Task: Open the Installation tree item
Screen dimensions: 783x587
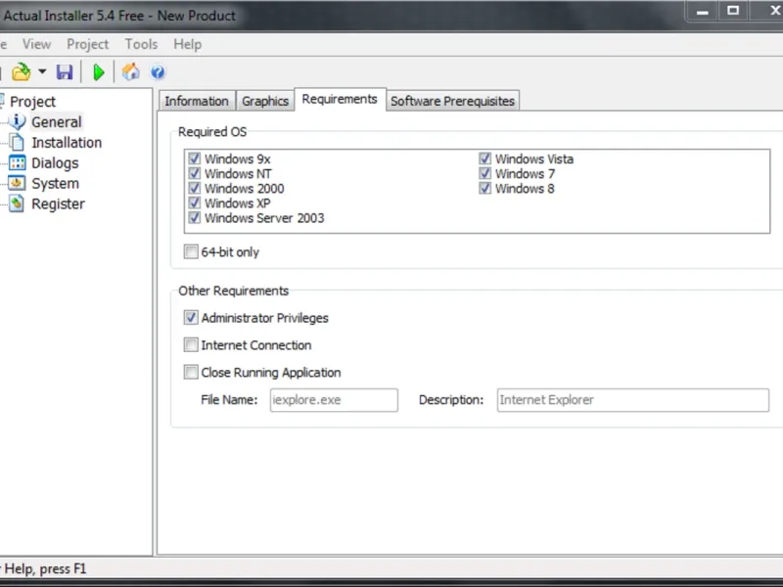Action: pos(67,142)
